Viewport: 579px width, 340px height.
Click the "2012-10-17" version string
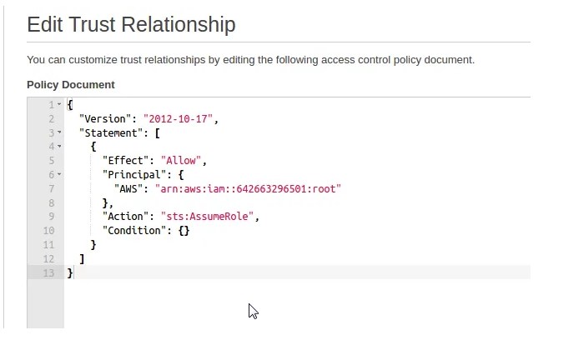coord(180,118)
